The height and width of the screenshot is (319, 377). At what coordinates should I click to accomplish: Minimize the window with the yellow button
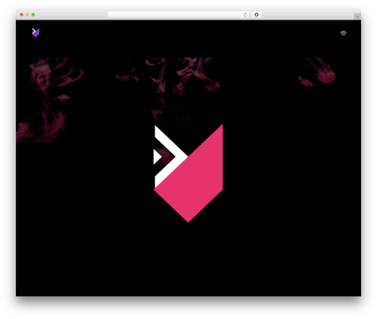(x=27, y=14)
